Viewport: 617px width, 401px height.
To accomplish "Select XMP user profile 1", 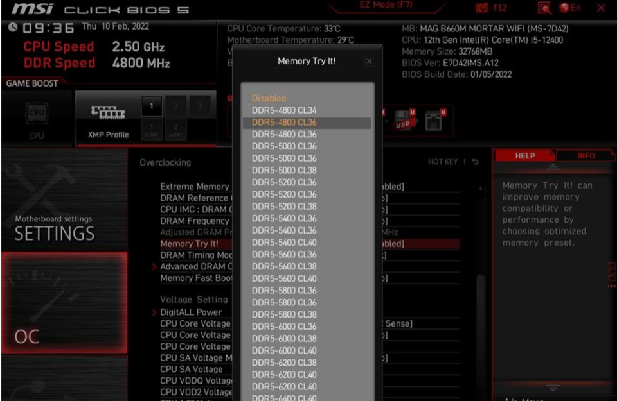I will 152,130.
